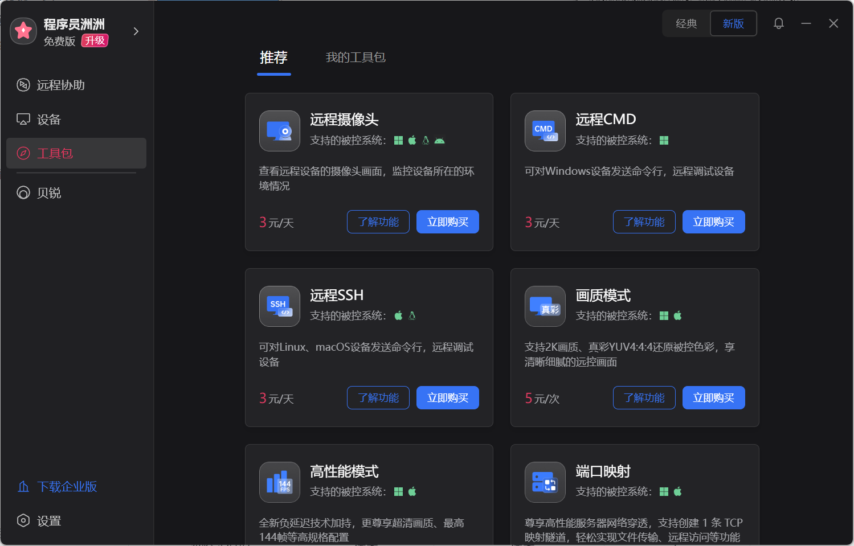Open 设备 in the sidebar
The height and width of the screenshot is (546, 854).
coord(76,120)
